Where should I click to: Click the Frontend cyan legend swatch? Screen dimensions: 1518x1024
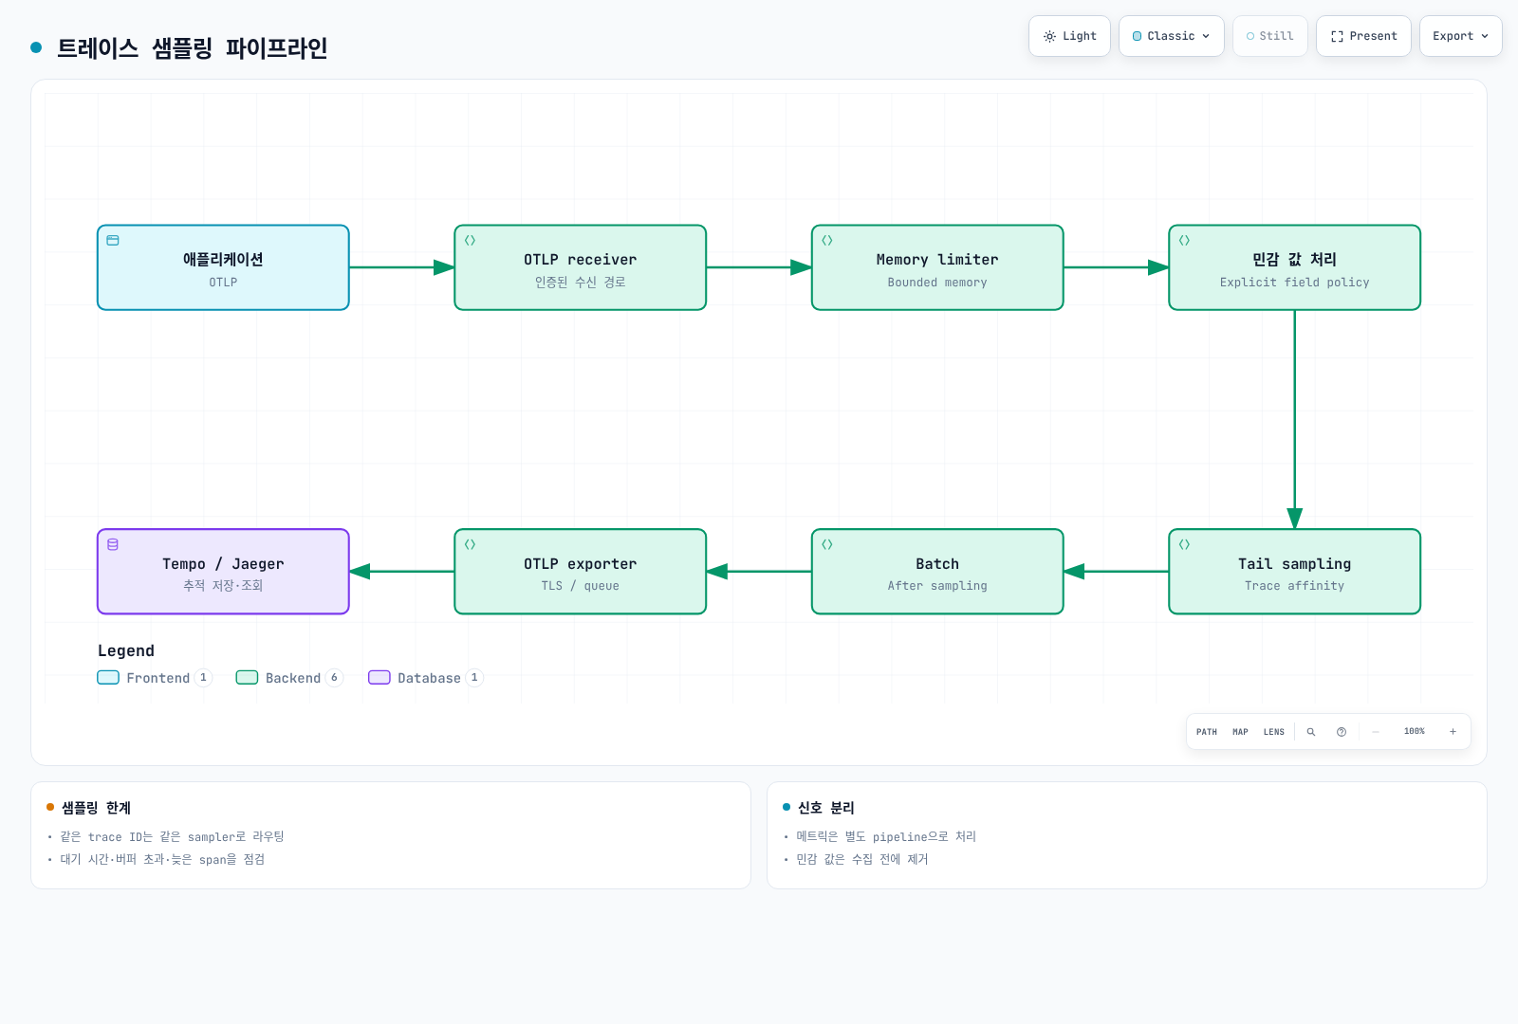point(108,678)
